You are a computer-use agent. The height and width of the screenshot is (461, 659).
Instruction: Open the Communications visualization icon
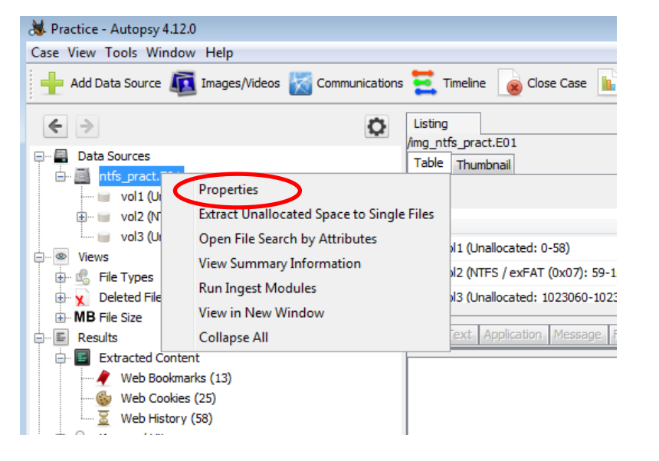point(300,83)
